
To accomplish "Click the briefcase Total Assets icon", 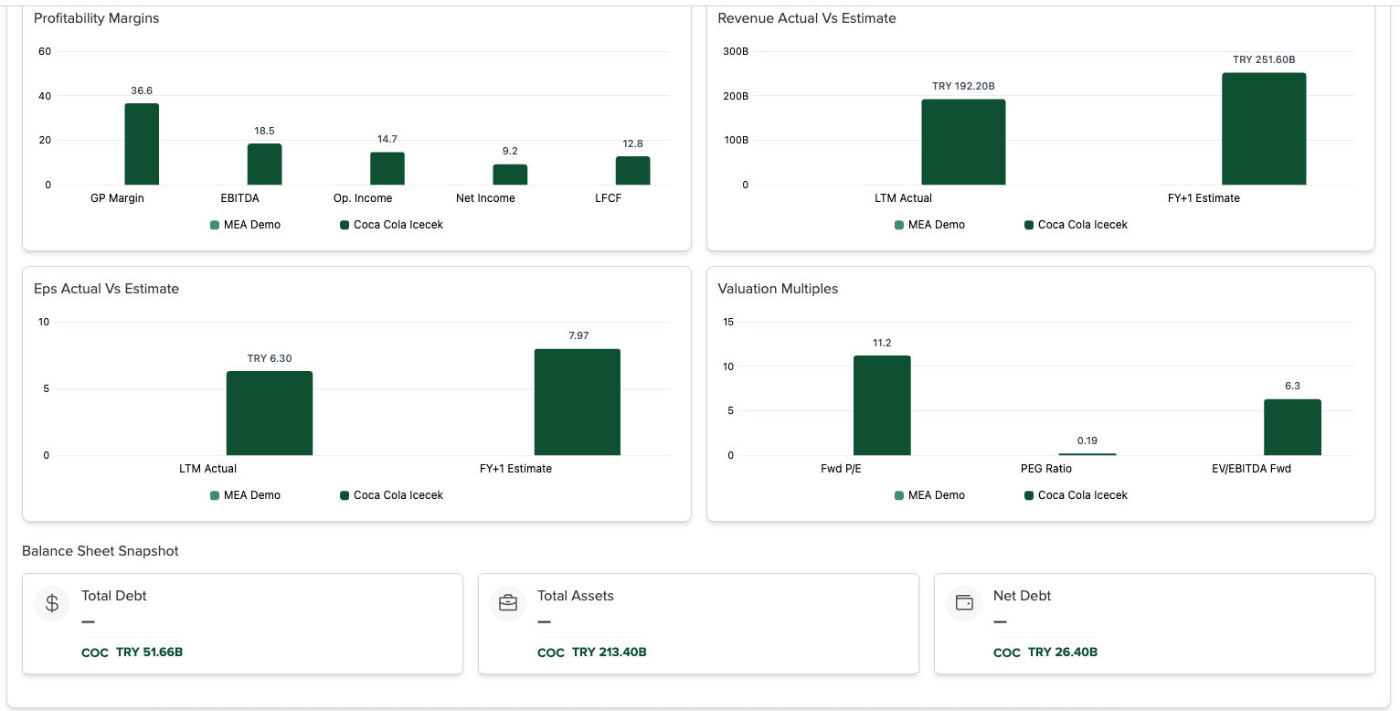I will [508, 603].
